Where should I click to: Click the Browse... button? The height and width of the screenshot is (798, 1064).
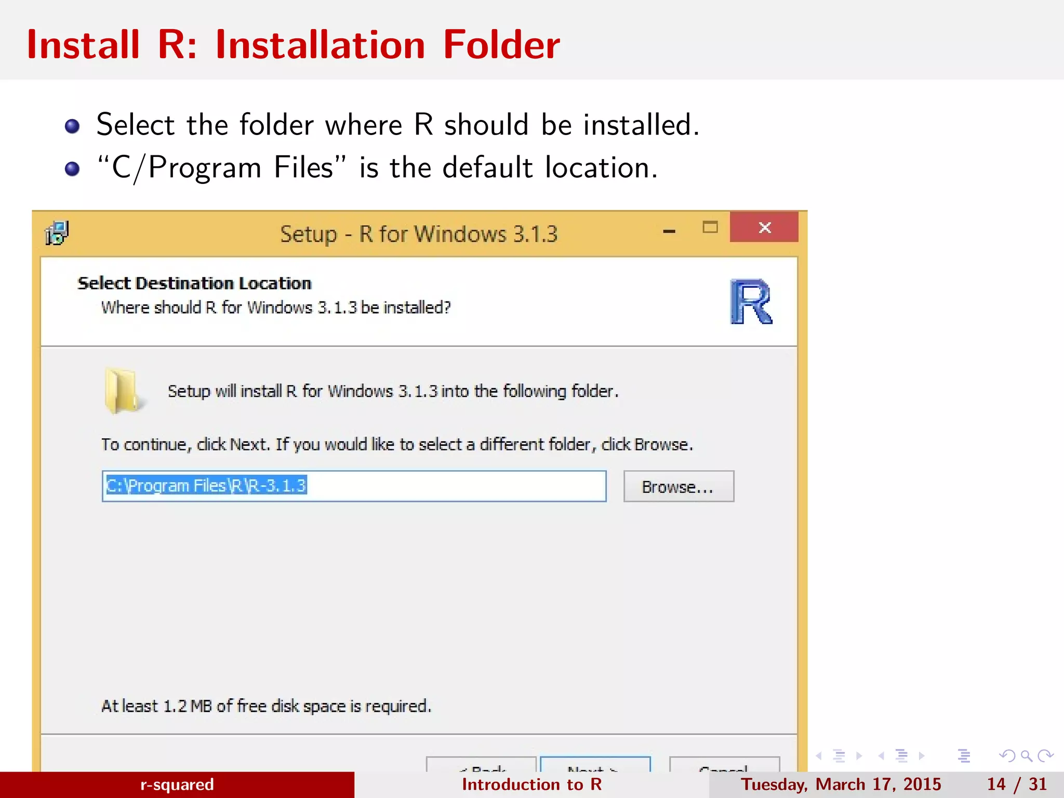(679, 486)
